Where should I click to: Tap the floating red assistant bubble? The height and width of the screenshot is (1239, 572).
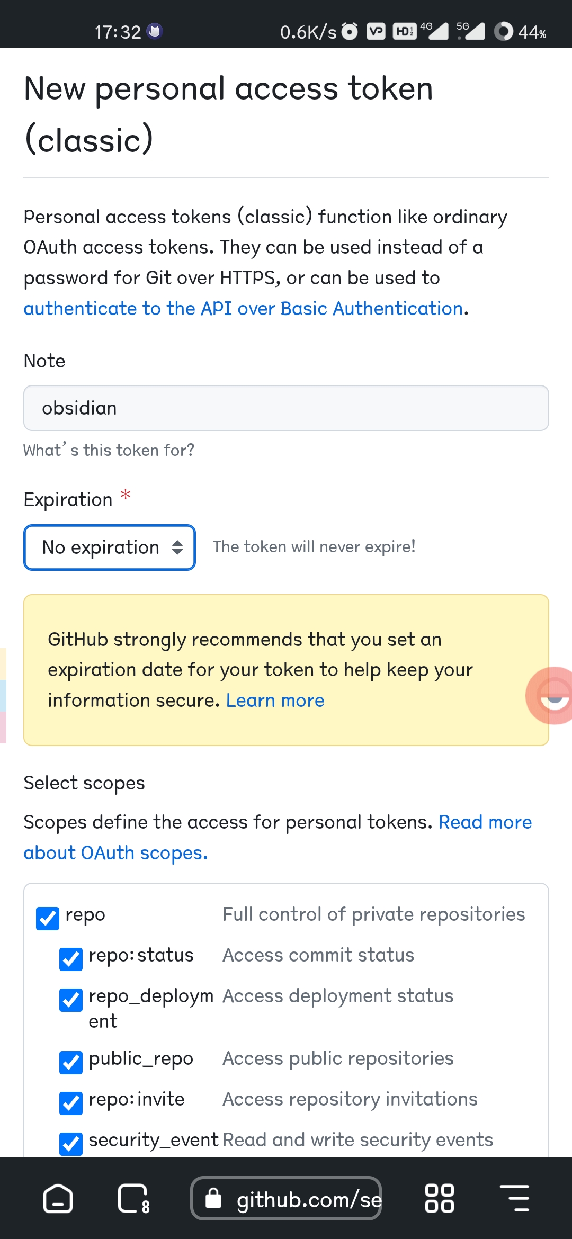click(552, 695)
